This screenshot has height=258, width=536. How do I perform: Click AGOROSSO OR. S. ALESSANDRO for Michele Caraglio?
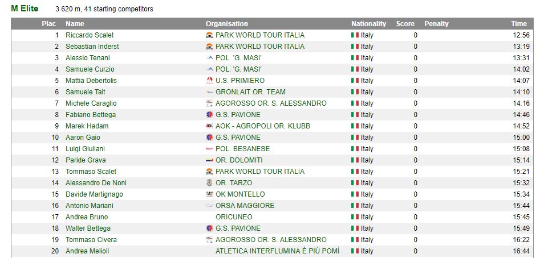[271, 103]
